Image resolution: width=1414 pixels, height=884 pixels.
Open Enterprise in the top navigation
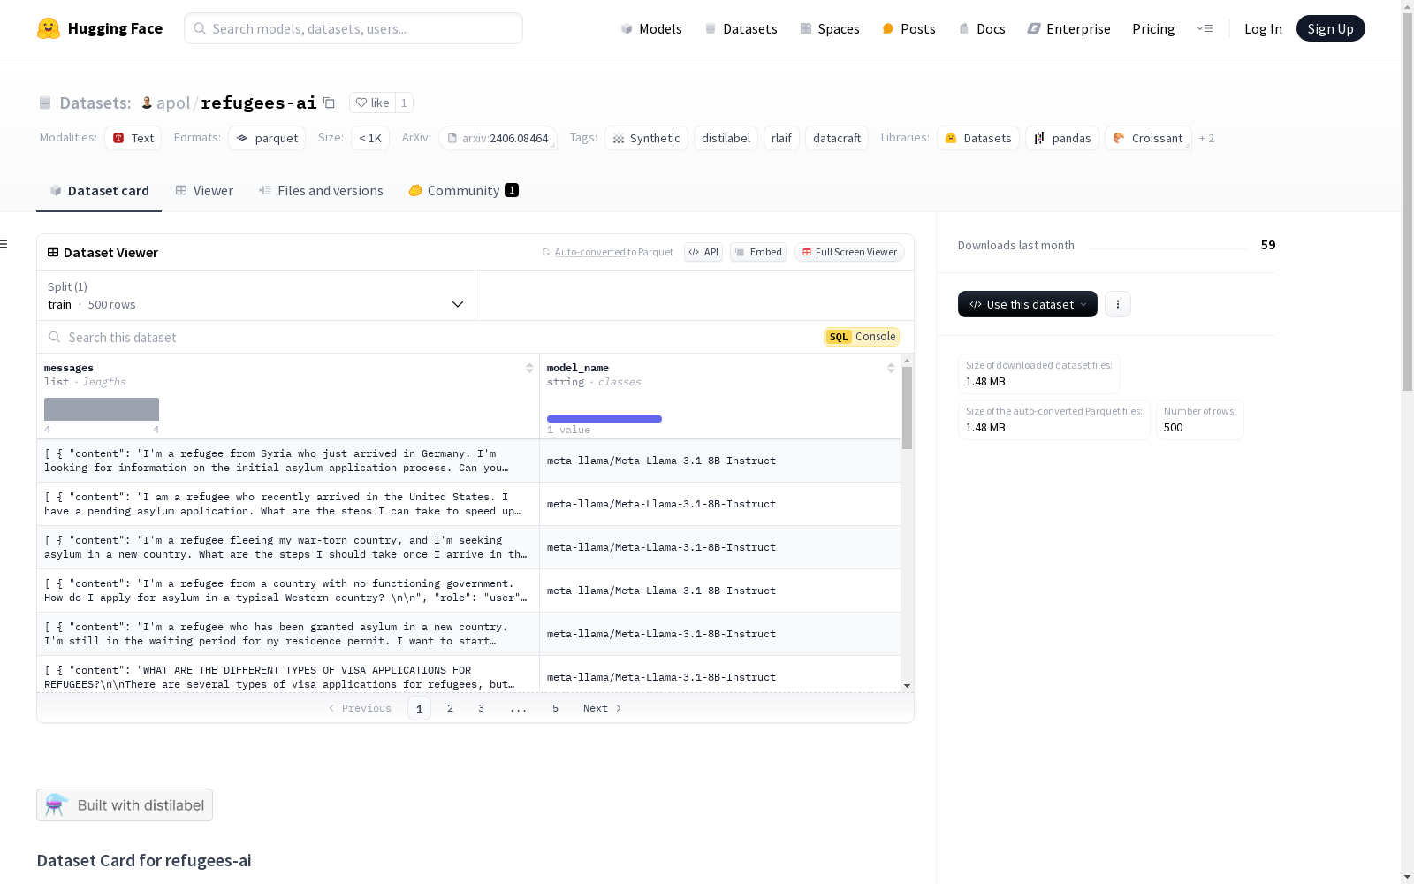(1068, 28)
